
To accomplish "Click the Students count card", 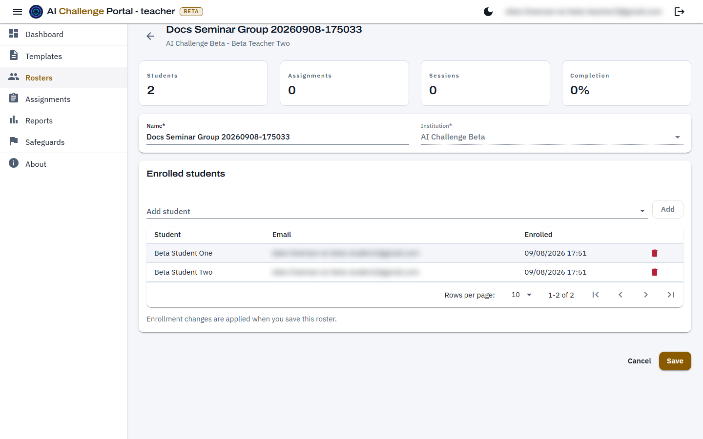I will point(203,83).
